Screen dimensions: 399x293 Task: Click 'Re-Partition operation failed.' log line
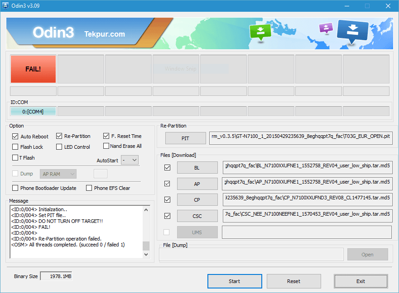click(56, 239)
